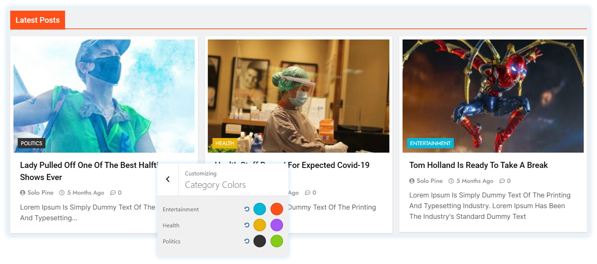This screenshot has height=264, width=597.
Task: Reset Health category colors
Action: [247, 225]
